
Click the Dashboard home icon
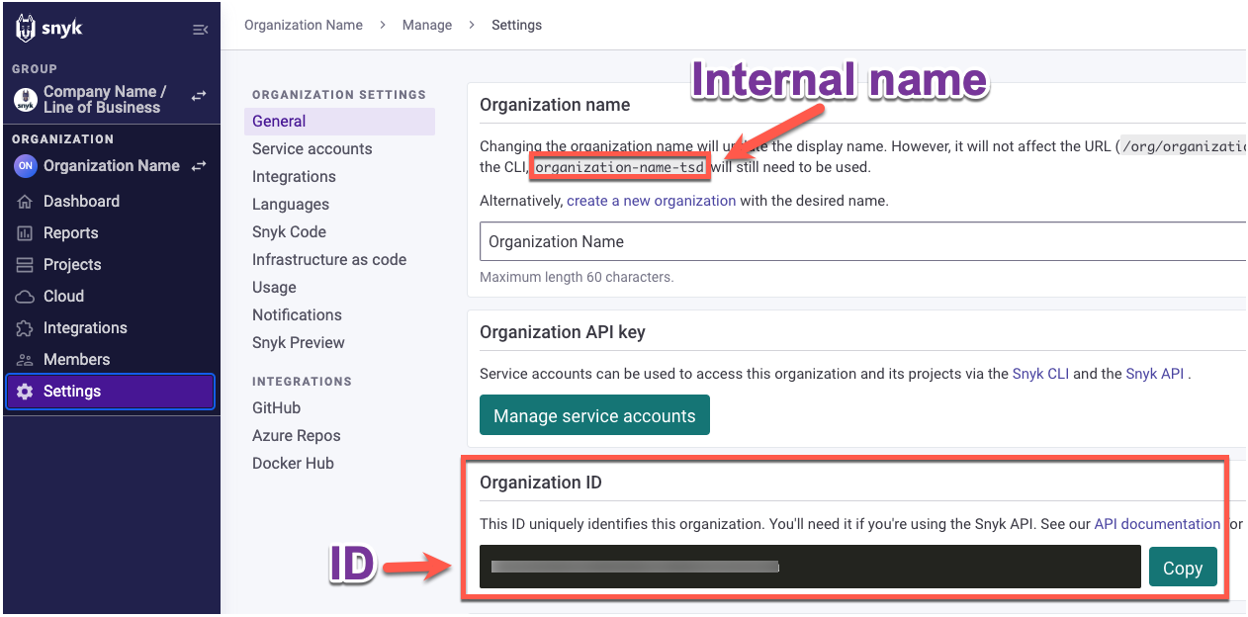25,202
